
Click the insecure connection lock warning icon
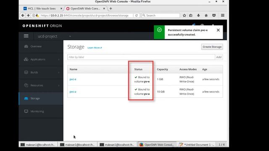coord(37,16)
